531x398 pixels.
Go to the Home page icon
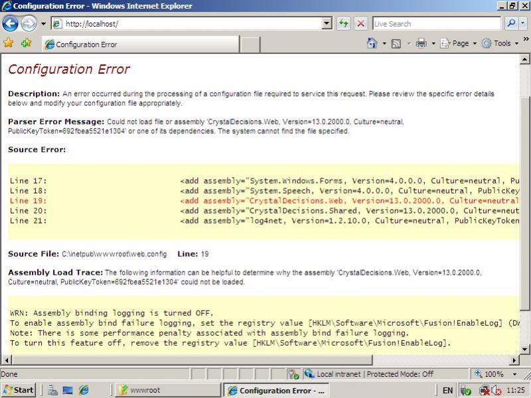(x=372, y=43)
